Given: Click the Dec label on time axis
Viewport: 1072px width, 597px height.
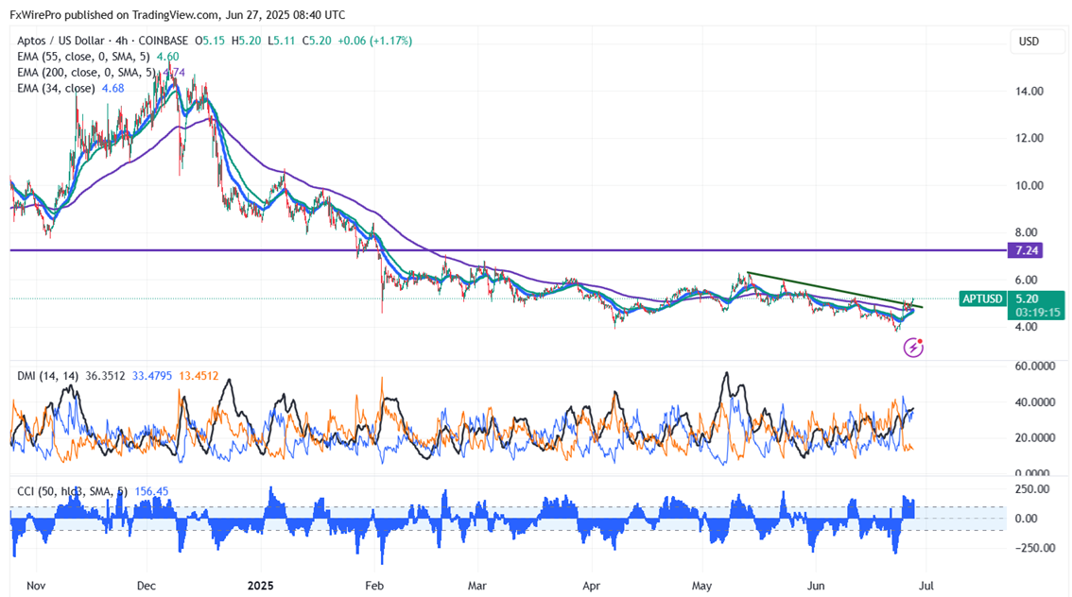Looking at the screenshot, I should pos(147,586).
